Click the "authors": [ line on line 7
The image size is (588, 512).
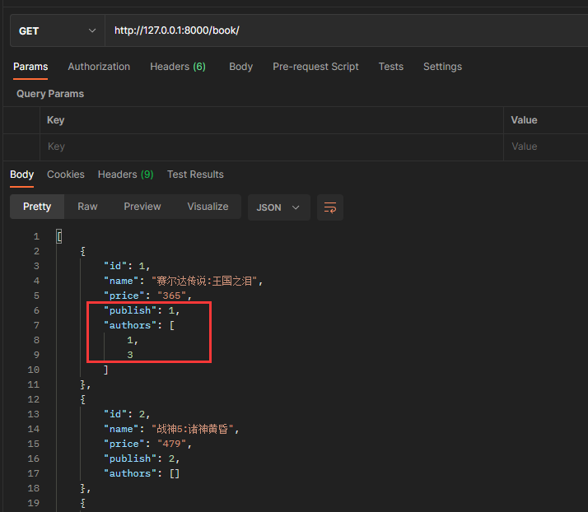[x=139, y=325]
